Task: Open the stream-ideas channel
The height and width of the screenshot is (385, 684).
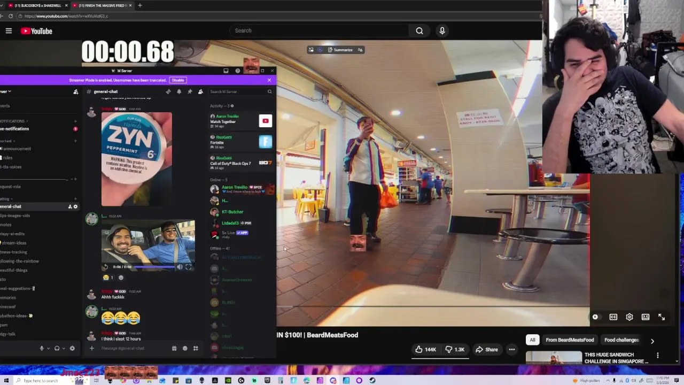Action: pos(14,243)
